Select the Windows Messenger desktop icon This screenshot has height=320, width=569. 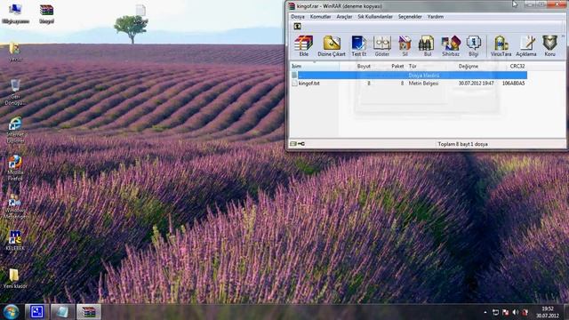pos(15,206)
